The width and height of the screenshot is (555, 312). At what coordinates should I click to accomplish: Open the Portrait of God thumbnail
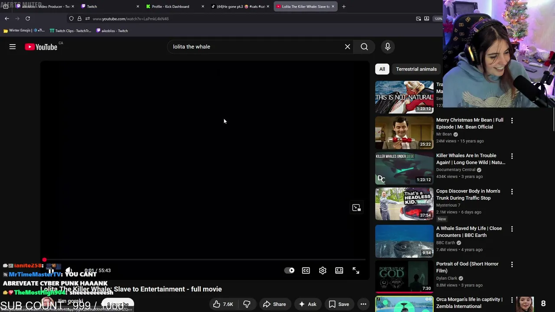point(404,276)
